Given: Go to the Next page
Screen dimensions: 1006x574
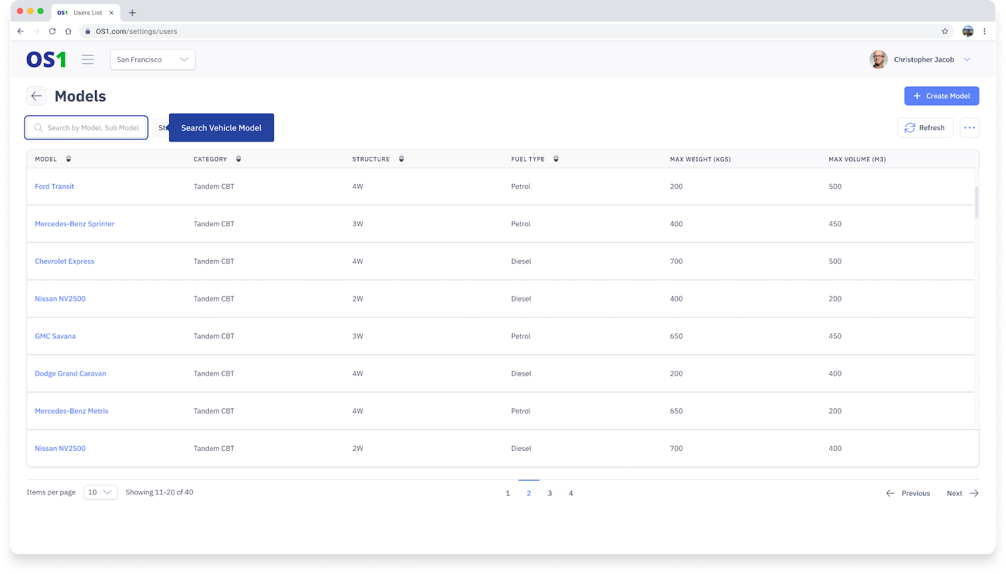Looking at the screenshot, I should [x=963, y=494].
